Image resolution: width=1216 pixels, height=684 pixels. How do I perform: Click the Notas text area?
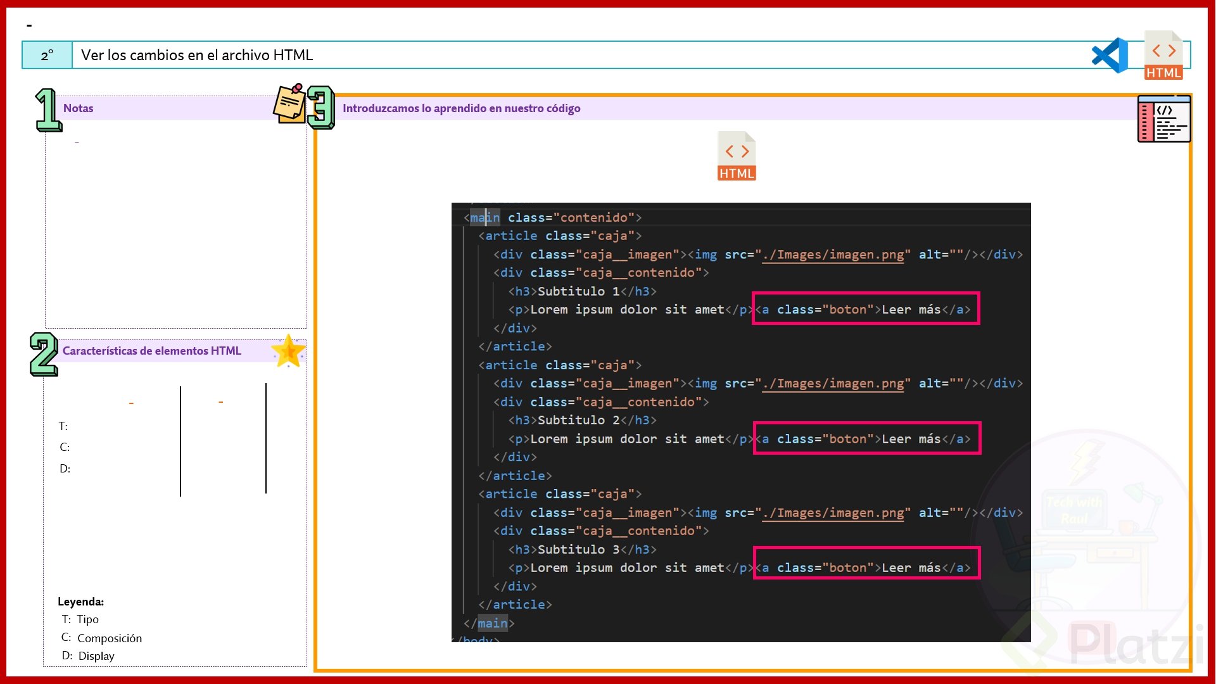tap(176, 224)
